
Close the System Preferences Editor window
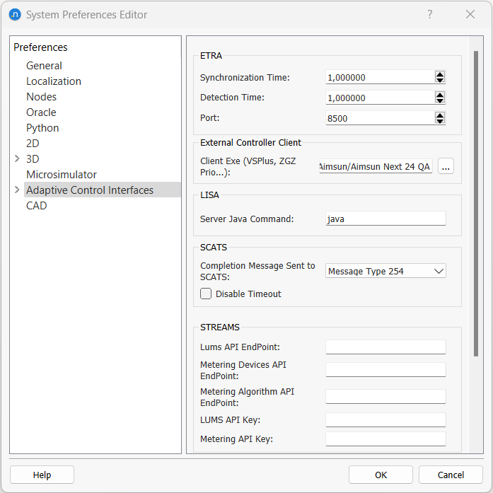470,14
